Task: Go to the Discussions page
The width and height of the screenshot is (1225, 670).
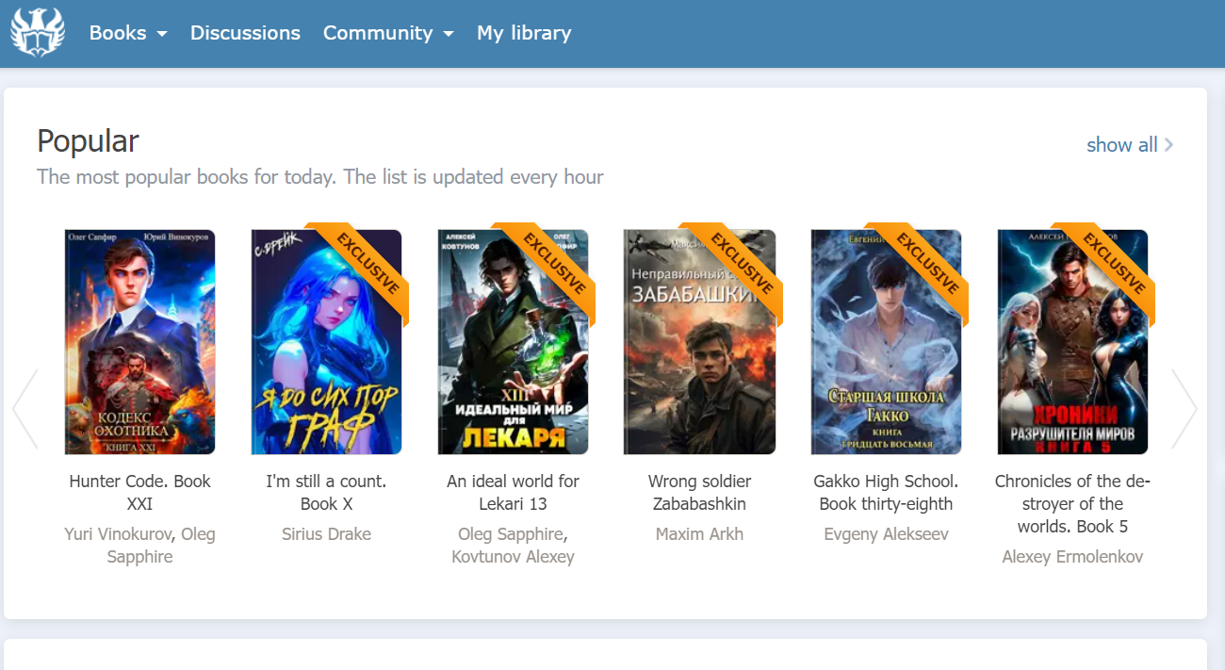Action: (x=245, y=33)
